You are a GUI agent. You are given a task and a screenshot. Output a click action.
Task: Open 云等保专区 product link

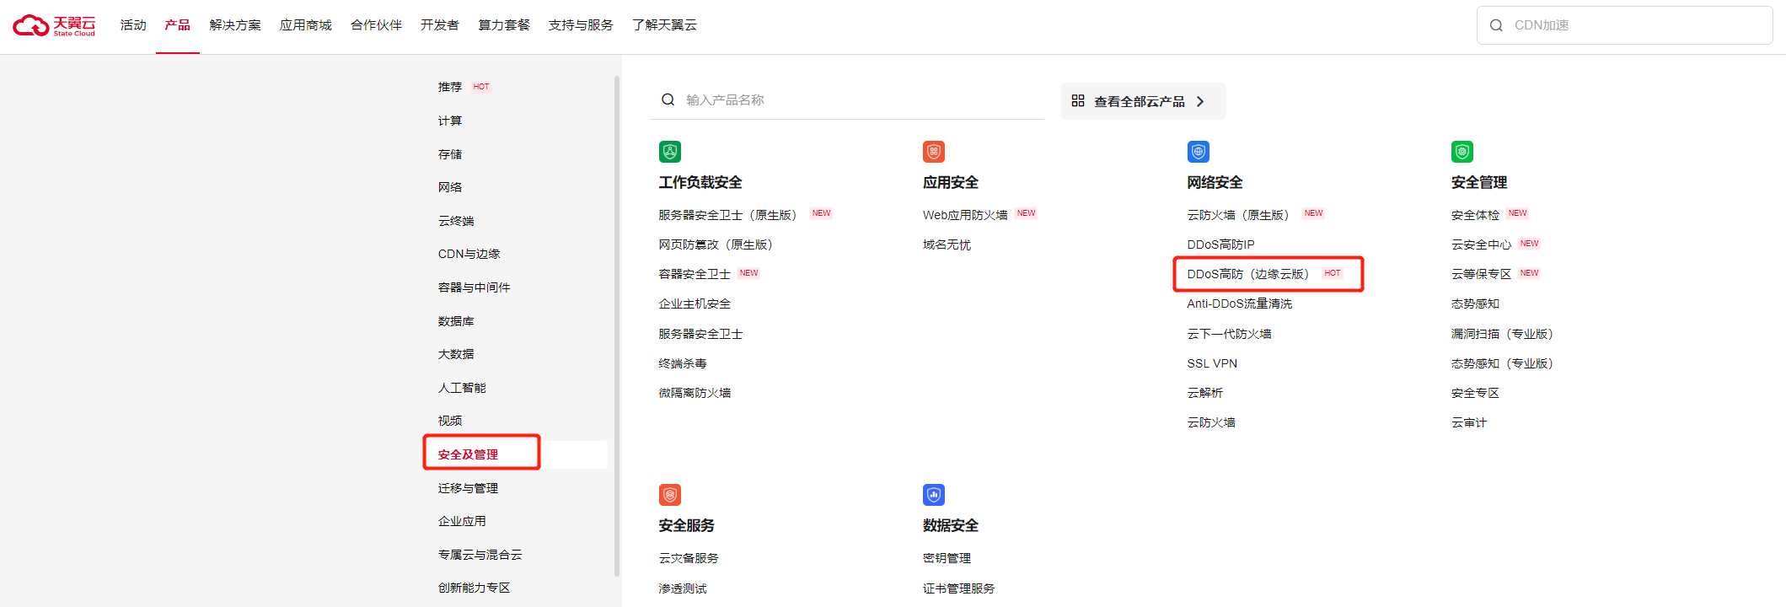pos(1481,274)
